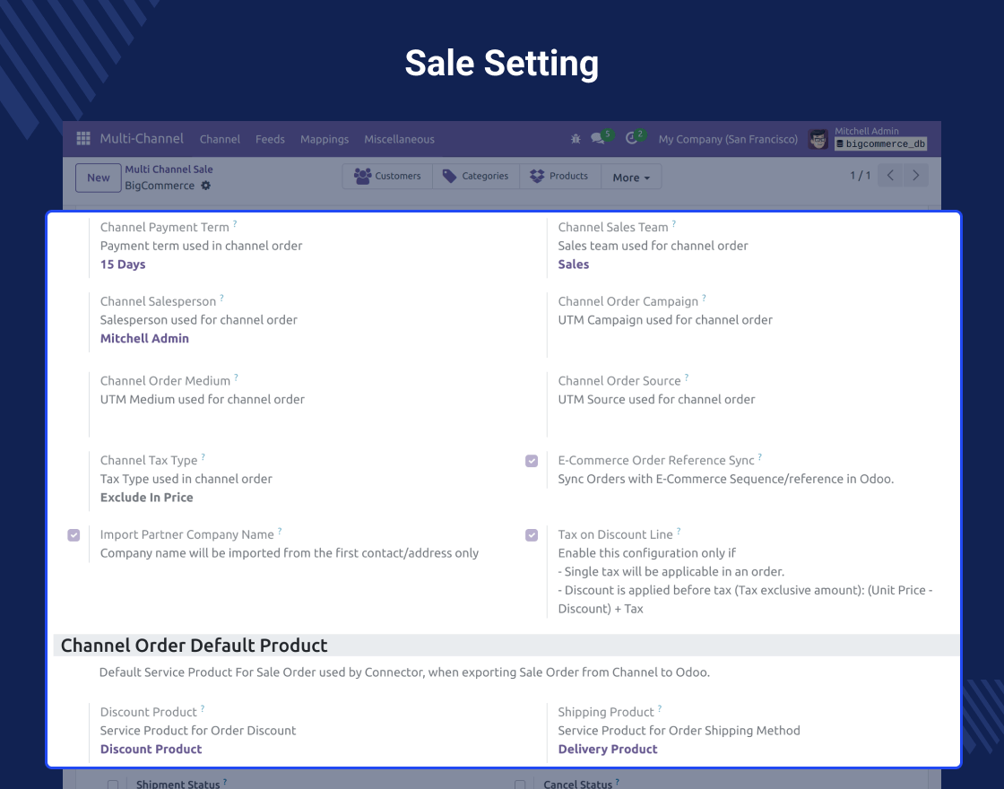This screenshot has height=789, width=1004.
Task: Open the Feeds menu
Action: pyautogui.click(x=270, y=139)
